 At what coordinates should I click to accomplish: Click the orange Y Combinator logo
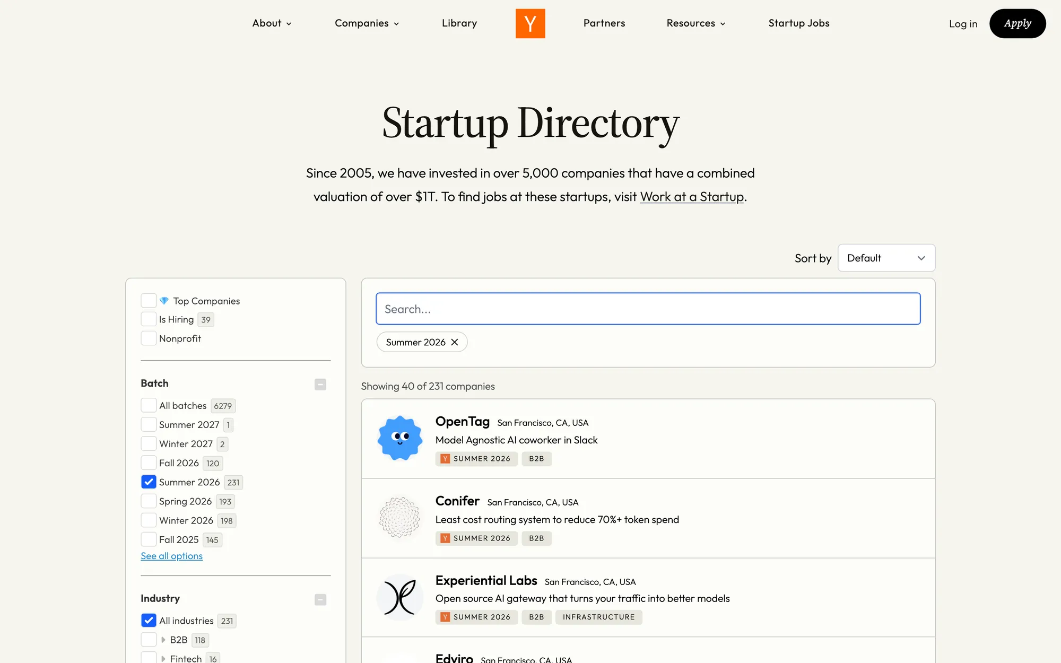point(530,23)
